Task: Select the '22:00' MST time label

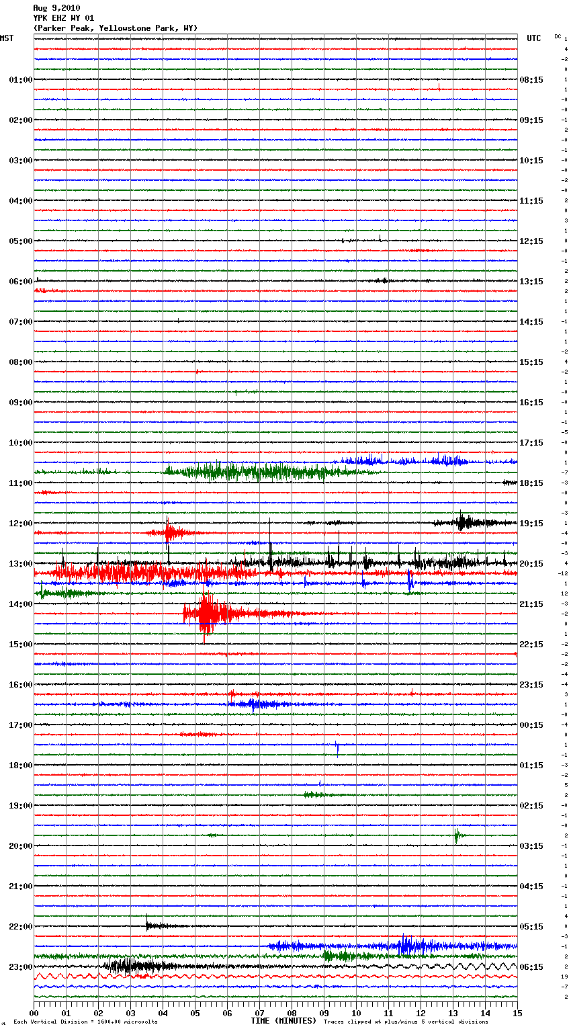Action: click(21, 927)
